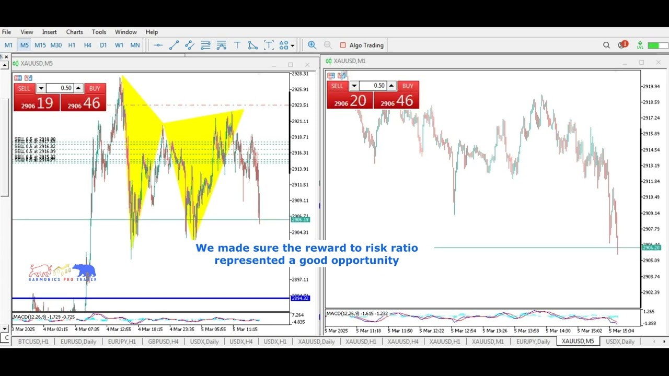Switch chart to M15 timeframe
Viewport: 669px width, 376px height.
click(40, 45)
